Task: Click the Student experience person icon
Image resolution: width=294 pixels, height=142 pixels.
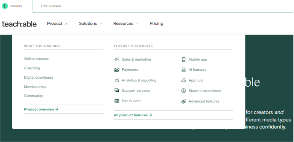Action: (x=184, y=91)
